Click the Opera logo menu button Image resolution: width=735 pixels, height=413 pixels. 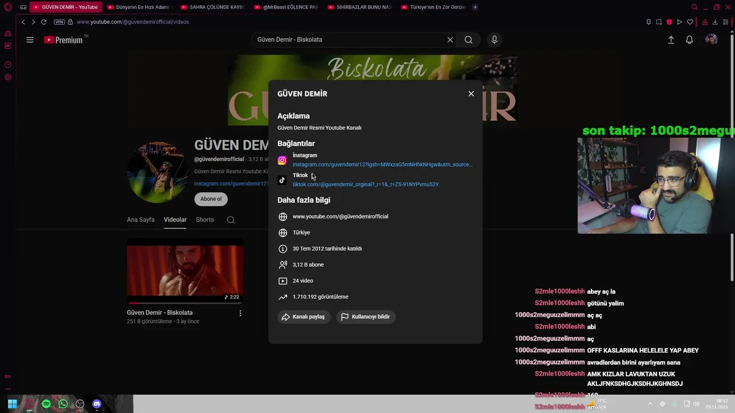click(8, 7)
